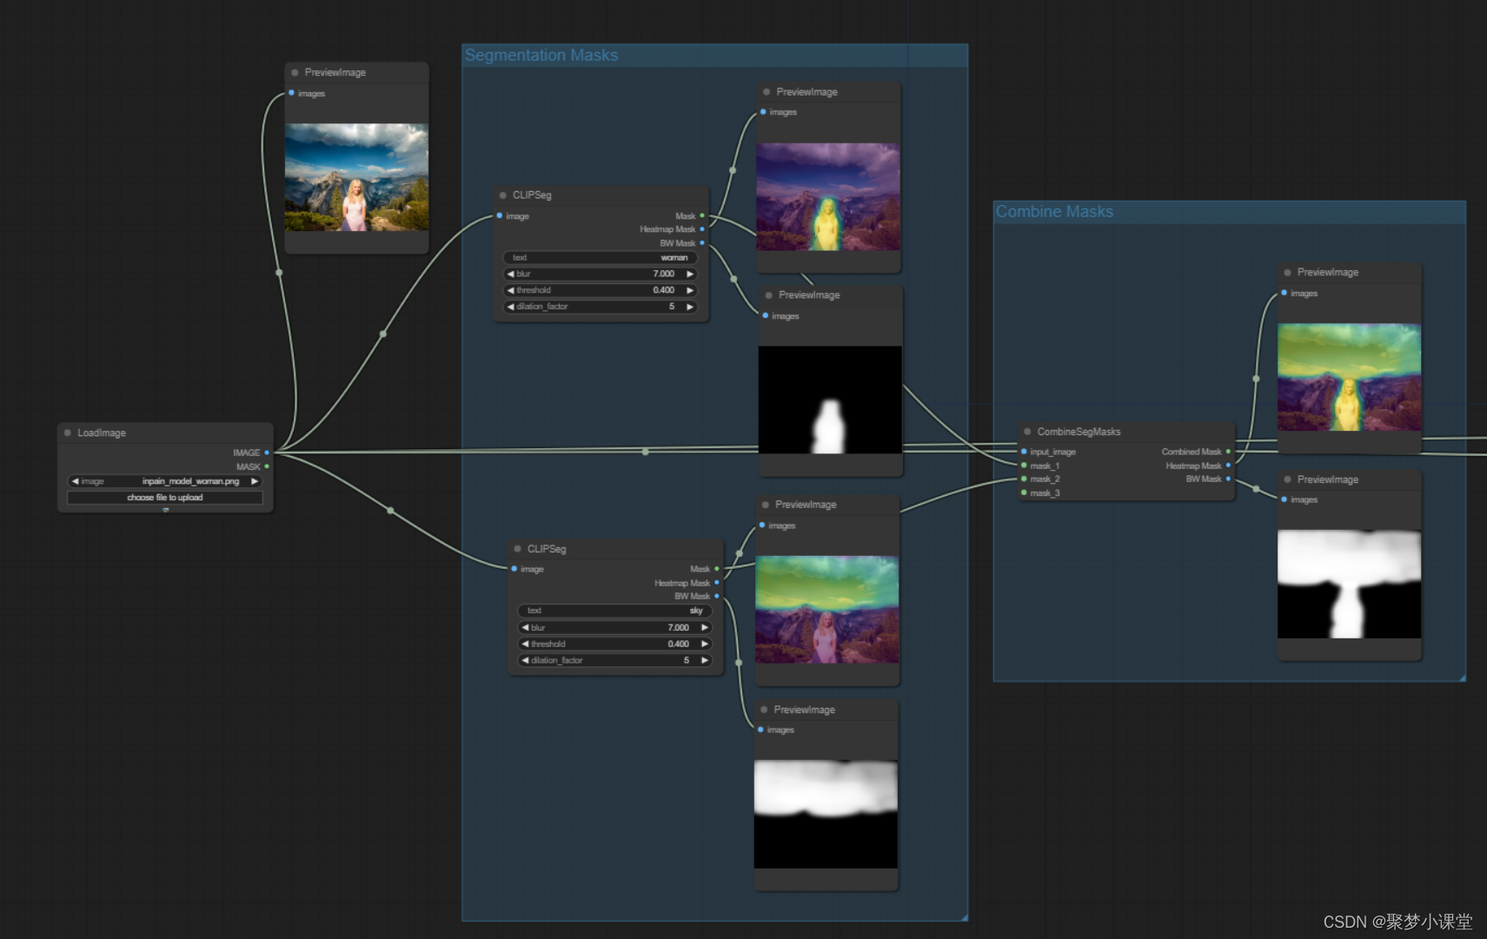Select the LoadImage node title
Image resolution: width=1487 pixels, height=939 pixels.
pyautogui.click(x=102, y=433)
